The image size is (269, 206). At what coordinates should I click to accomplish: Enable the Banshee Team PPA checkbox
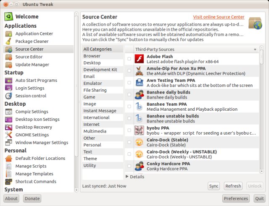click(129, 106)
